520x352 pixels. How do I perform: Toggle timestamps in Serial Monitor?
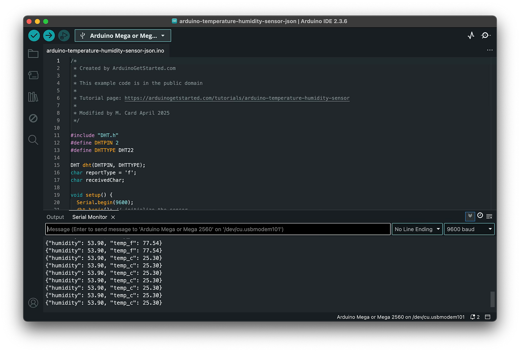[480, 216]
